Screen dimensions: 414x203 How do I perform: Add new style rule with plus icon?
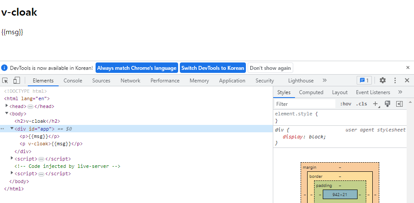pos(375,104)
